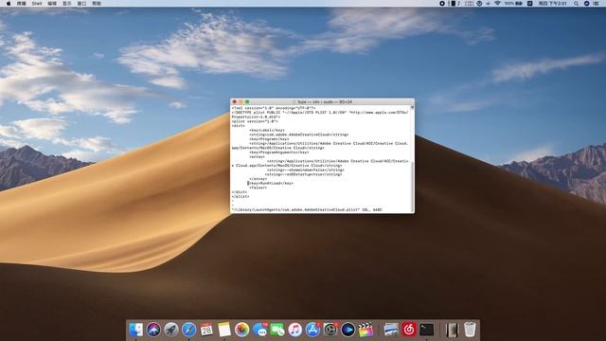The image size is (606, 341).
Task: Click the opening <array> tag line
Action: (x=257, y=156)
